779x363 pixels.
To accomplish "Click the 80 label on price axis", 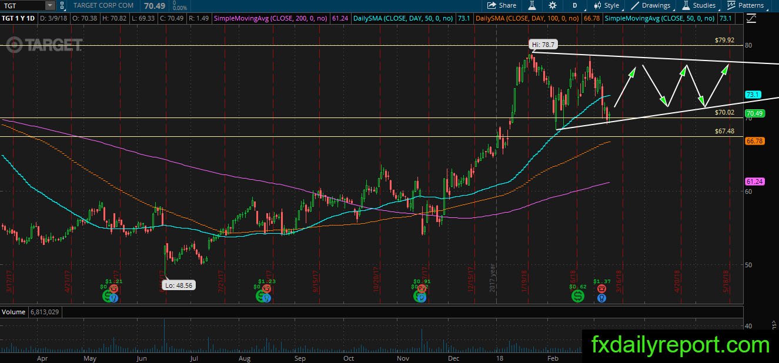I will coord(748,45).
